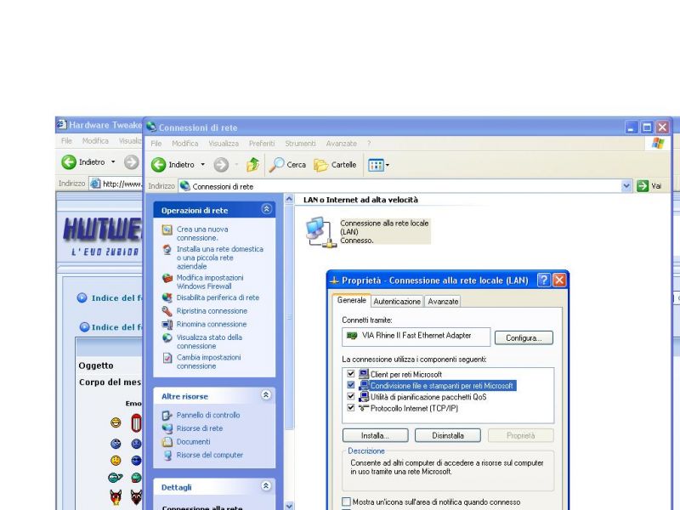Select the Connessione alla rete locale (LAN) icon
The height and width of the screenshot is (510, 680).
[320, 232]
